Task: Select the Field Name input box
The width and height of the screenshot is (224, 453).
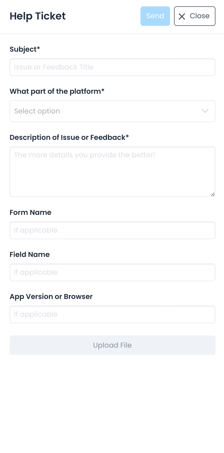Action: pos(112,272)
